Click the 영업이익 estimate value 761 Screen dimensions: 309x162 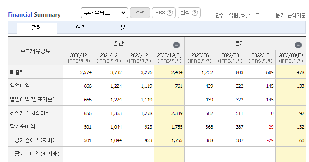click(178, 86)
